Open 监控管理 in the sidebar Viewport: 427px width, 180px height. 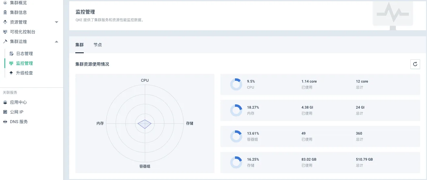[x=24, y=63]
